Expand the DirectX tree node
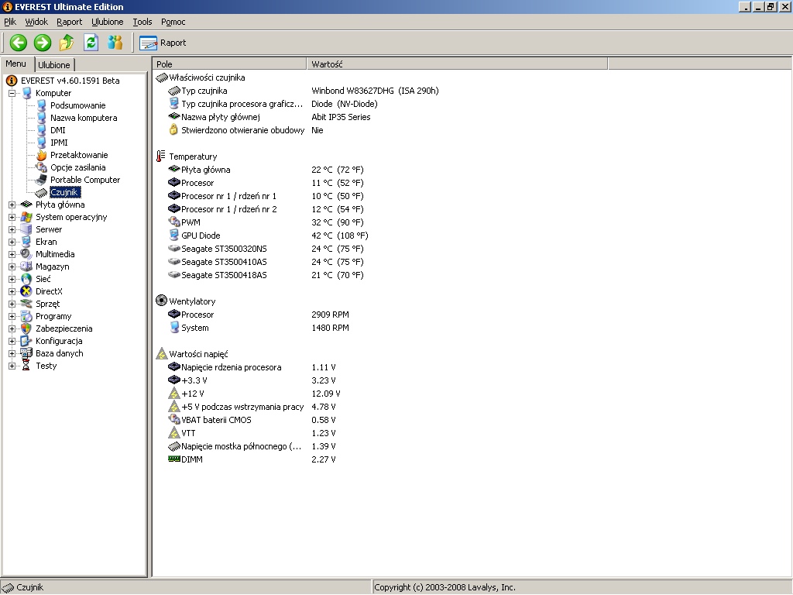This screenshot has height=595, width=793. point(12,291)
